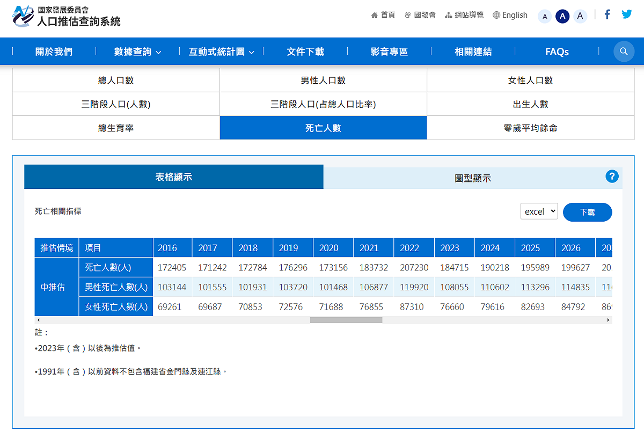Open 網站導覽 sitemap link
Image resolution: width=644 pixels, height=432 pixels.
click(464, 15)
